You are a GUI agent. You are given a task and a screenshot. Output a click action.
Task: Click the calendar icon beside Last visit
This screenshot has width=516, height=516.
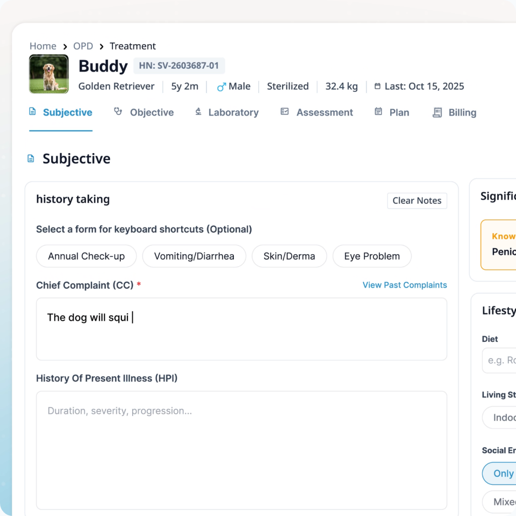[x=377, y=87]
